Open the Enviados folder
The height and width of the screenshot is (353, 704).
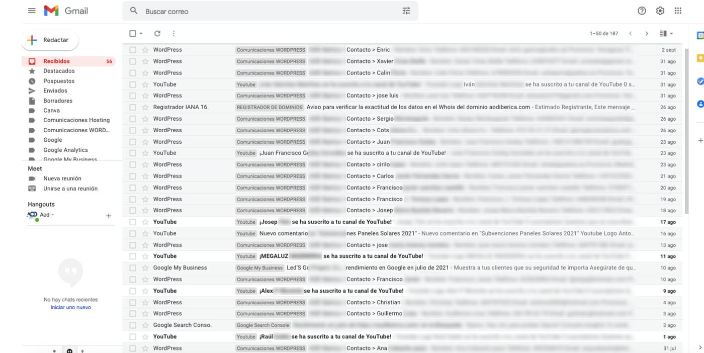click(x=55, y=91)
